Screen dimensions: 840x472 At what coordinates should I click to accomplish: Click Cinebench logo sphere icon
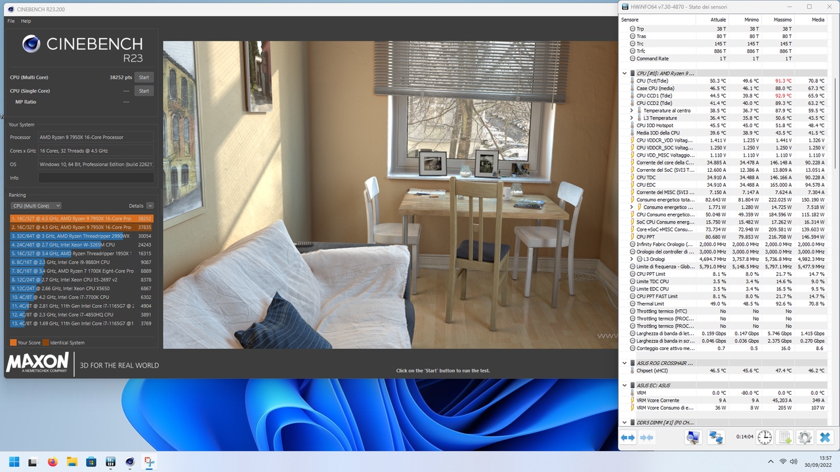(x=31, y=45)
